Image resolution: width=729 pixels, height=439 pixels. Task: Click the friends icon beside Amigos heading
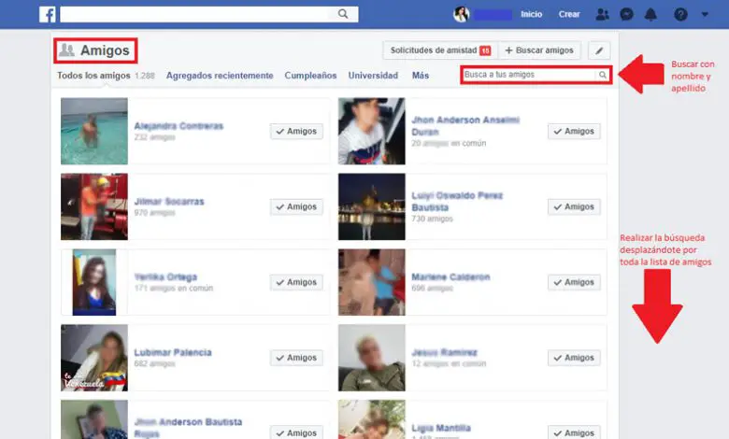pyautogui.click(x=66, y=50)
